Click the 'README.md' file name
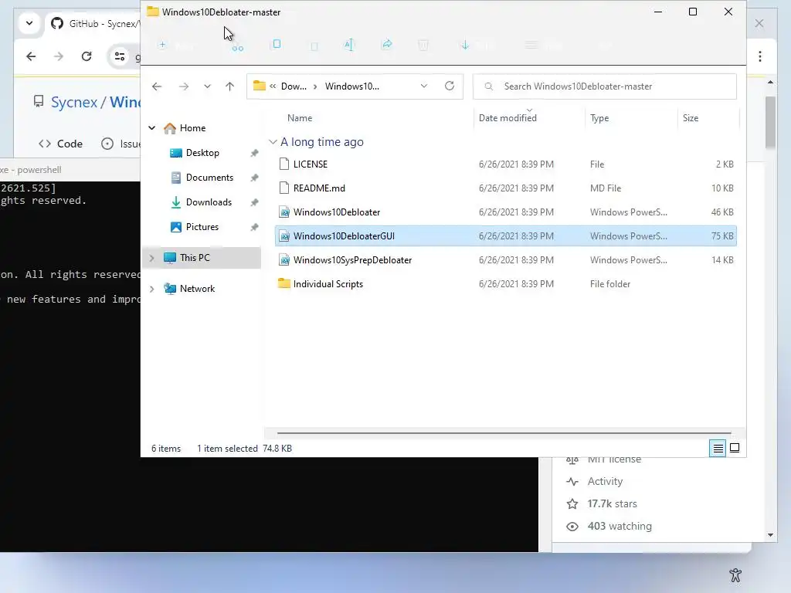This screenshot has height=593, width=791. (x=319, y=188)
